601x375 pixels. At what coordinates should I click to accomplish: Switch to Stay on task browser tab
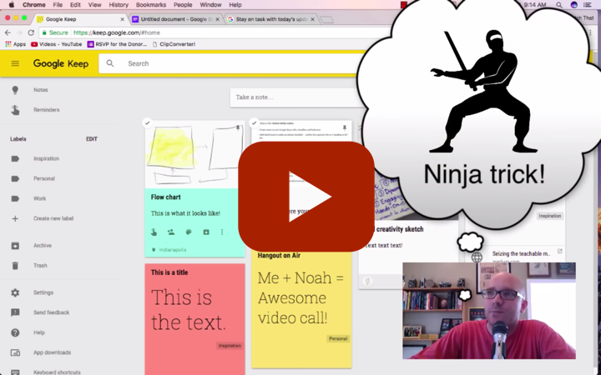click(x=270, y=19)
